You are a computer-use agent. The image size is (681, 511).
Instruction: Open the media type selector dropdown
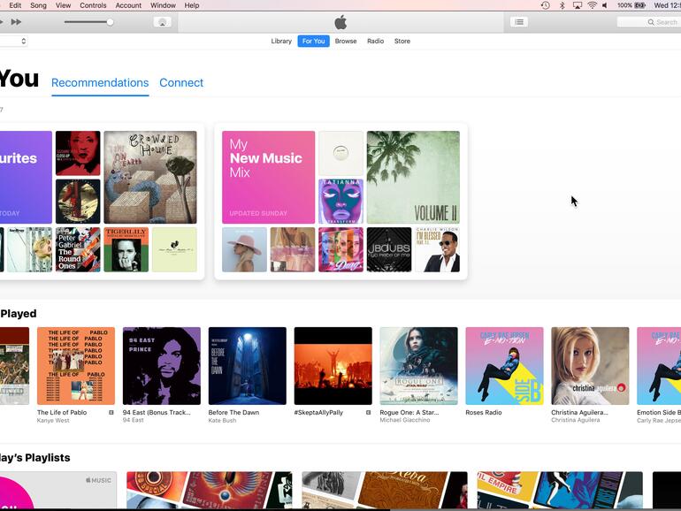[13, 42]
